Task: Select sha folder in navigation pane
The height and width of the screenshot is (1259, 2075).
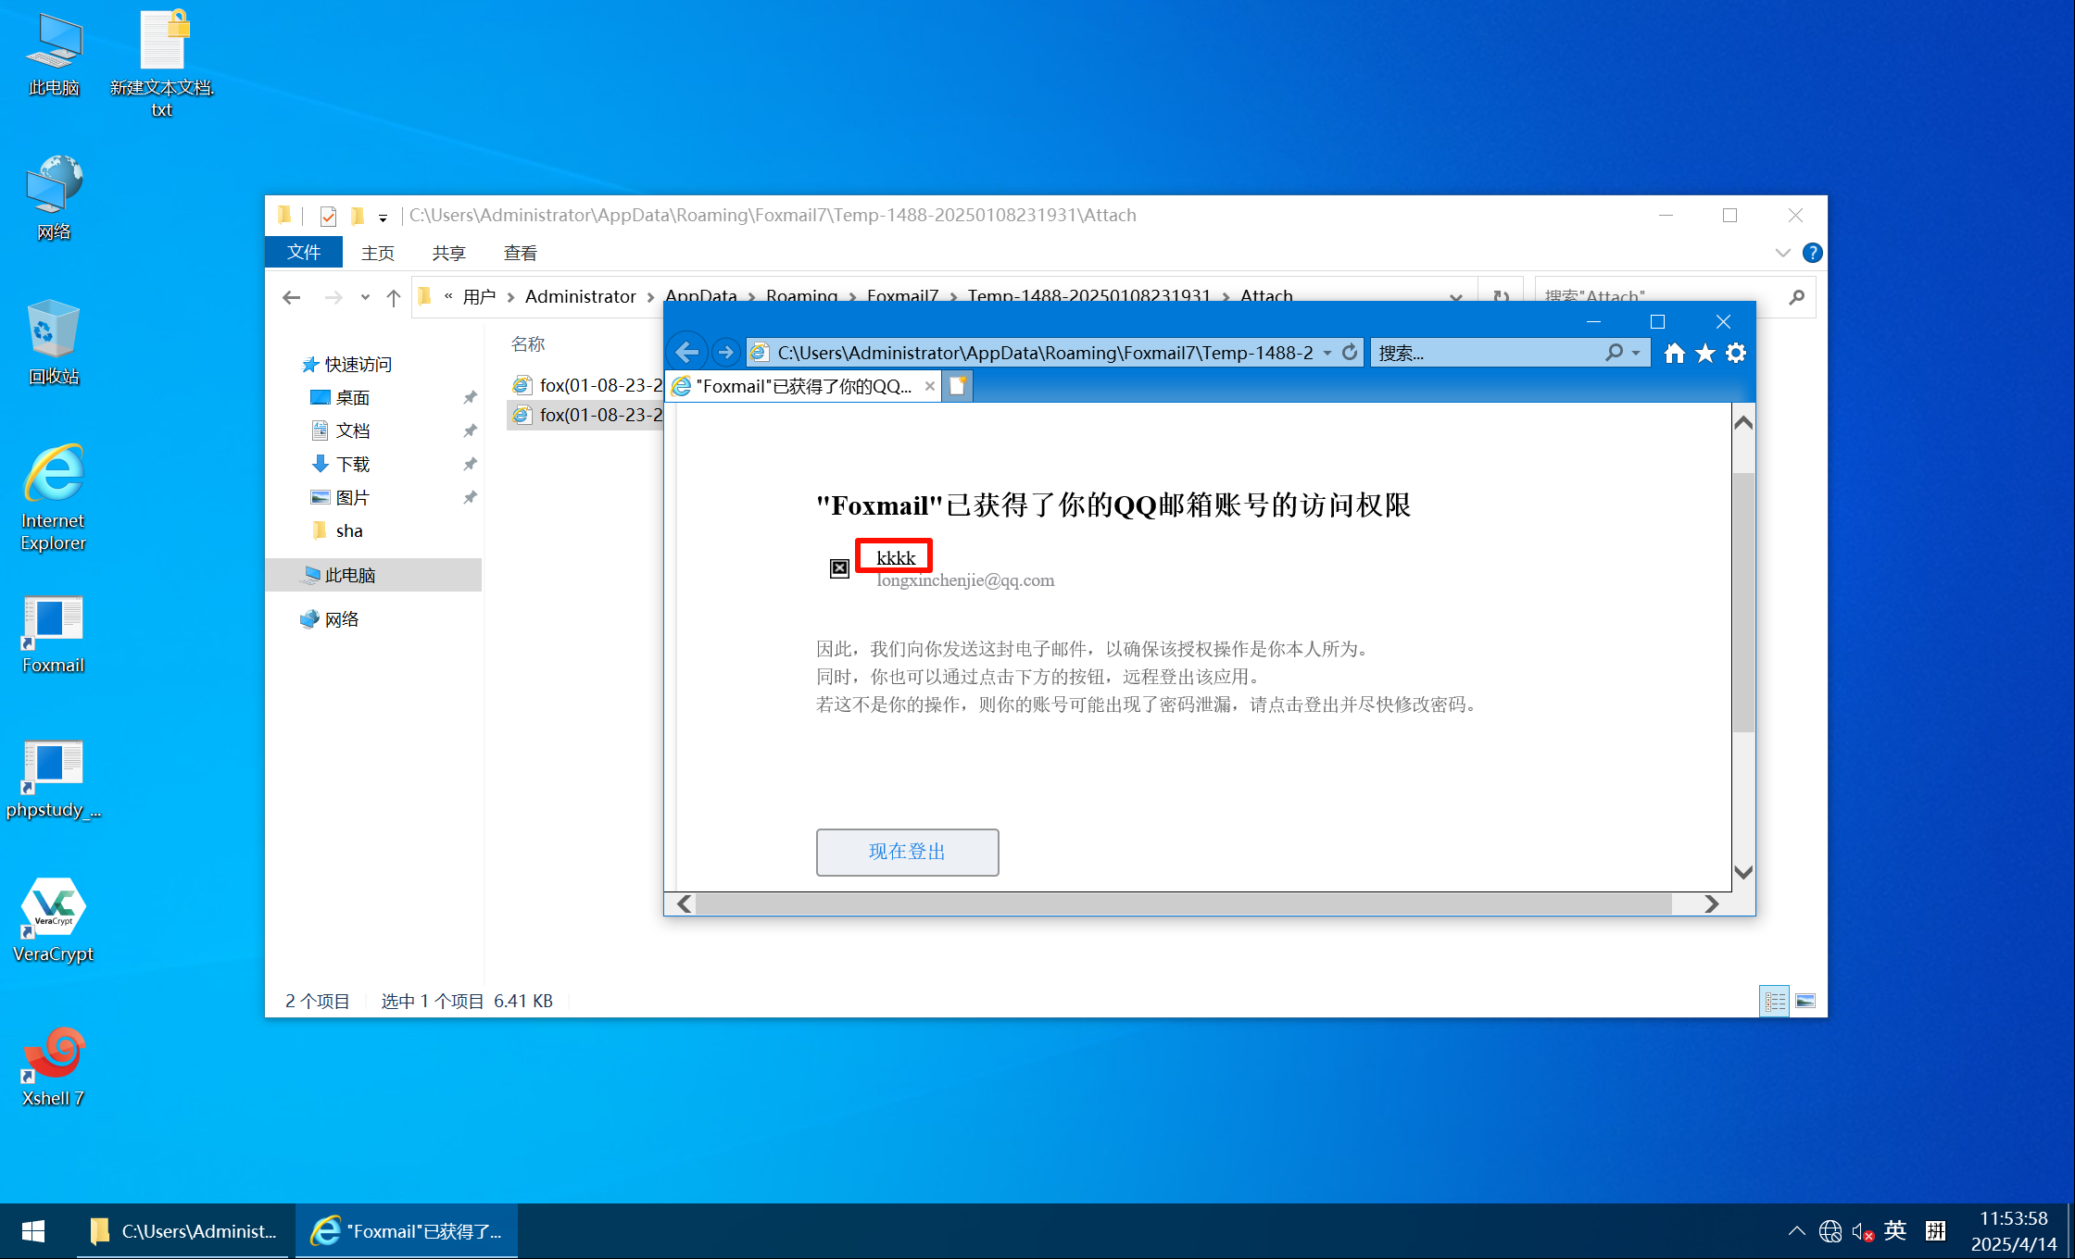Action: [x=349, y=530]
